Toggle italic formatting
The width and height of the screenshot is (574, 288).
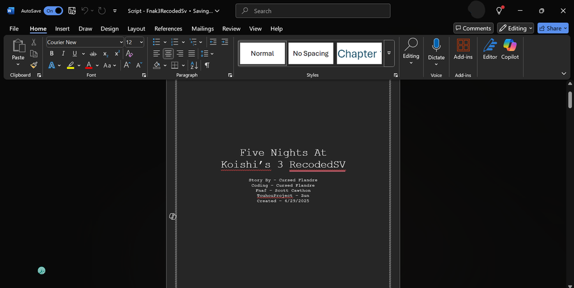63,53
